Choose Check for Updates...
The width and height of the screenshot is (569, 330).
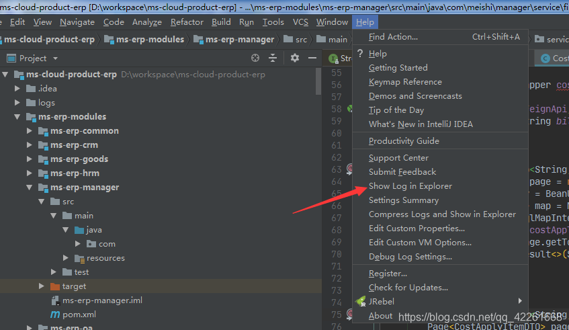[x=440, y=288]
